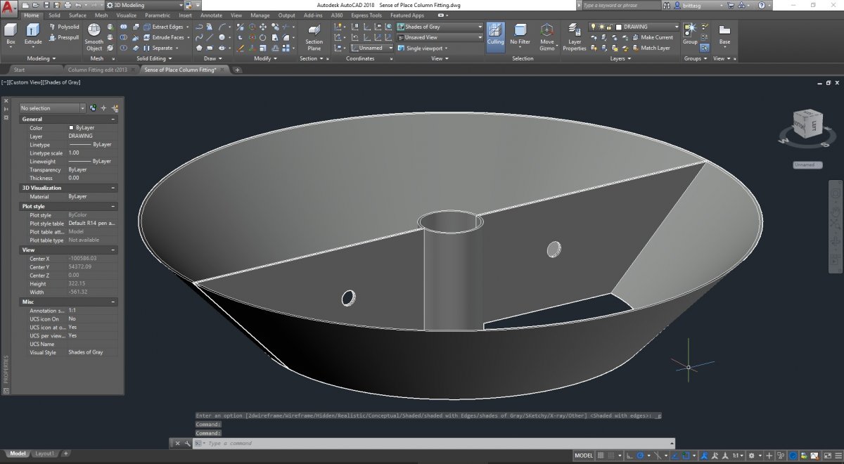Collapse the Plot style section
This screenshot has width=844, height=464.
click(x=113, y=207)
